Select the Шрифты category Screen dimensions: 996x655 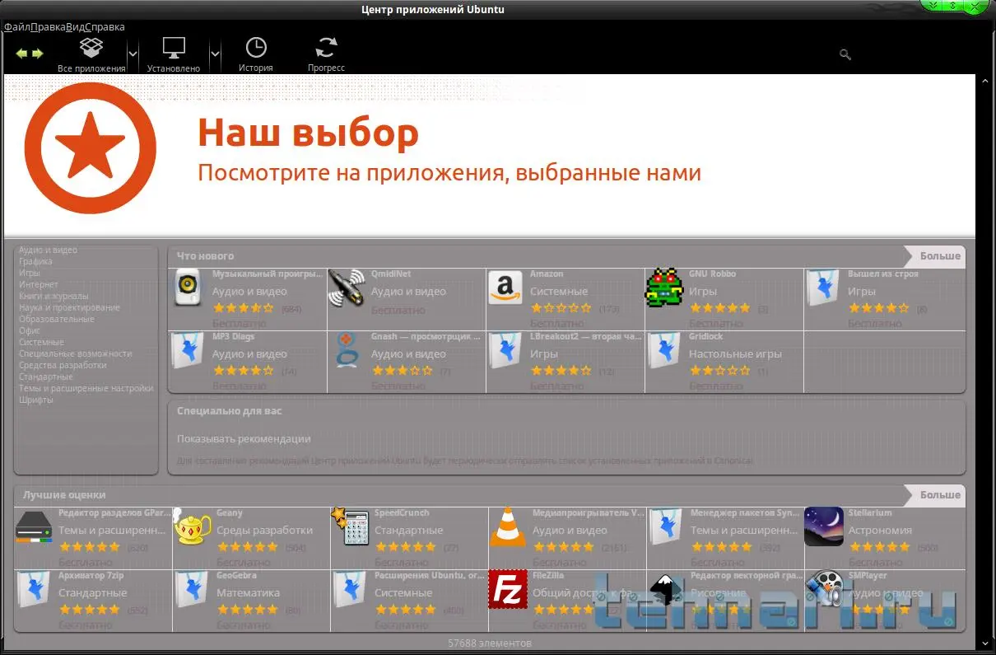pos(36,400)
